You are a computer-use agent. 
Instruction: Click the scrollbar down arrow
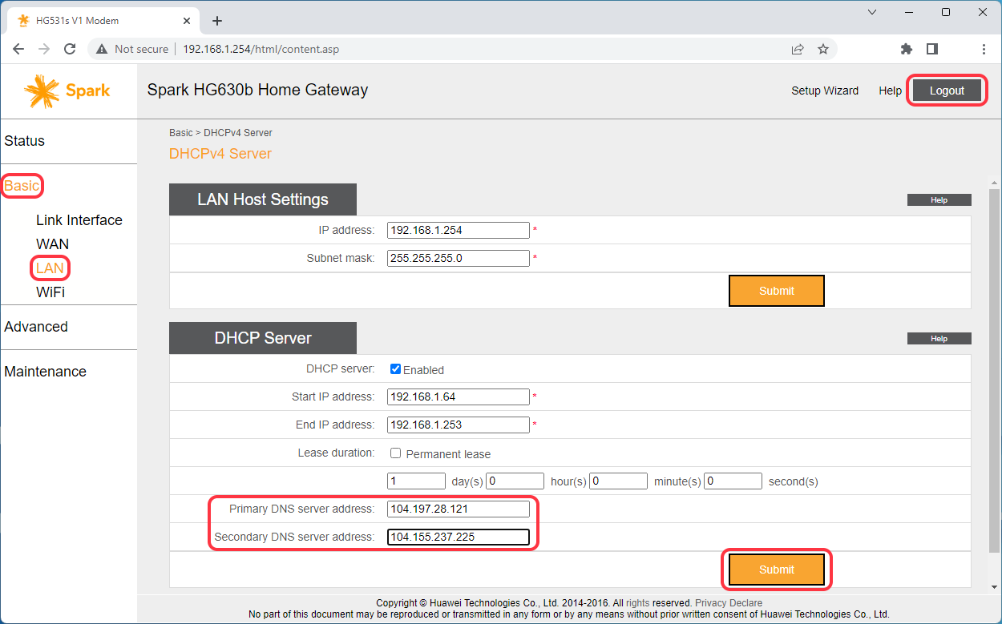[994, 587]
